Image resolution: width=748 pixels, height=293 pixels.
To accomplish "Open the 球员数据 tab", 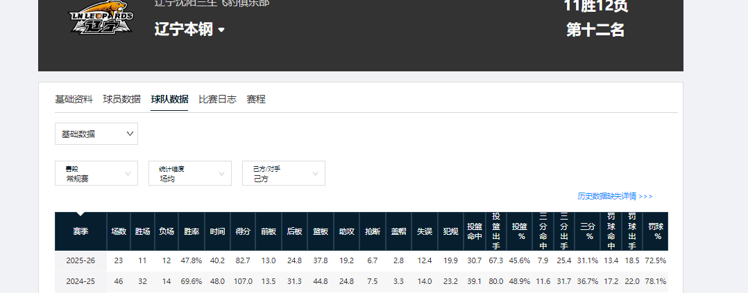I will click(121, 99).
